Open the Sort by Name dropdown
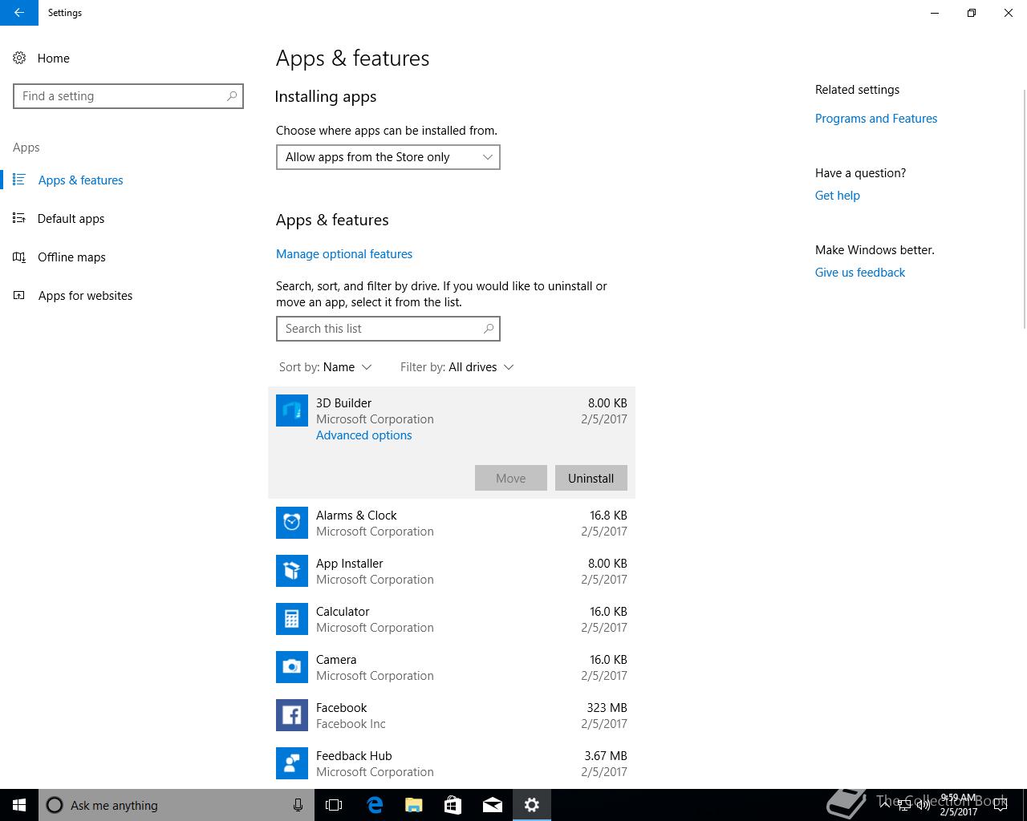 [326, 366]
